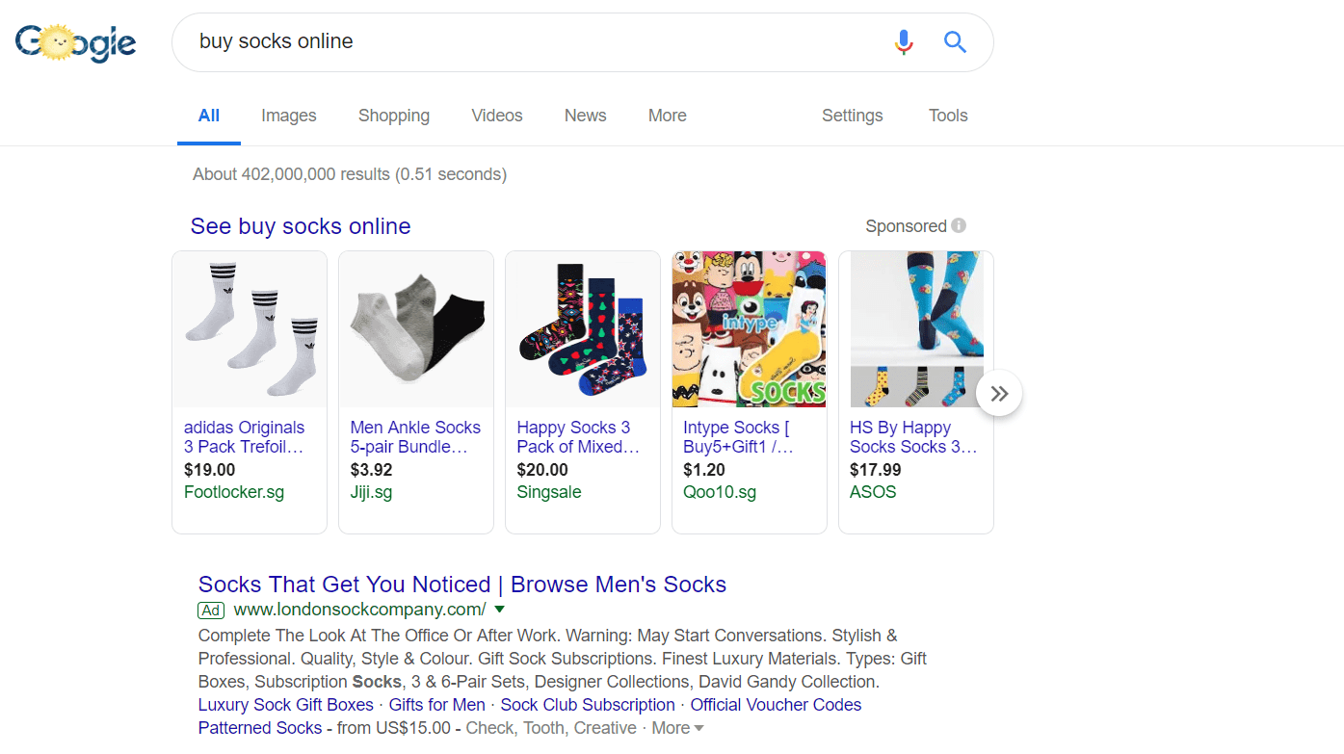
Task: Expand the More dropdown after Check, Tooth, Creative
Action: (x=677, y=728)
